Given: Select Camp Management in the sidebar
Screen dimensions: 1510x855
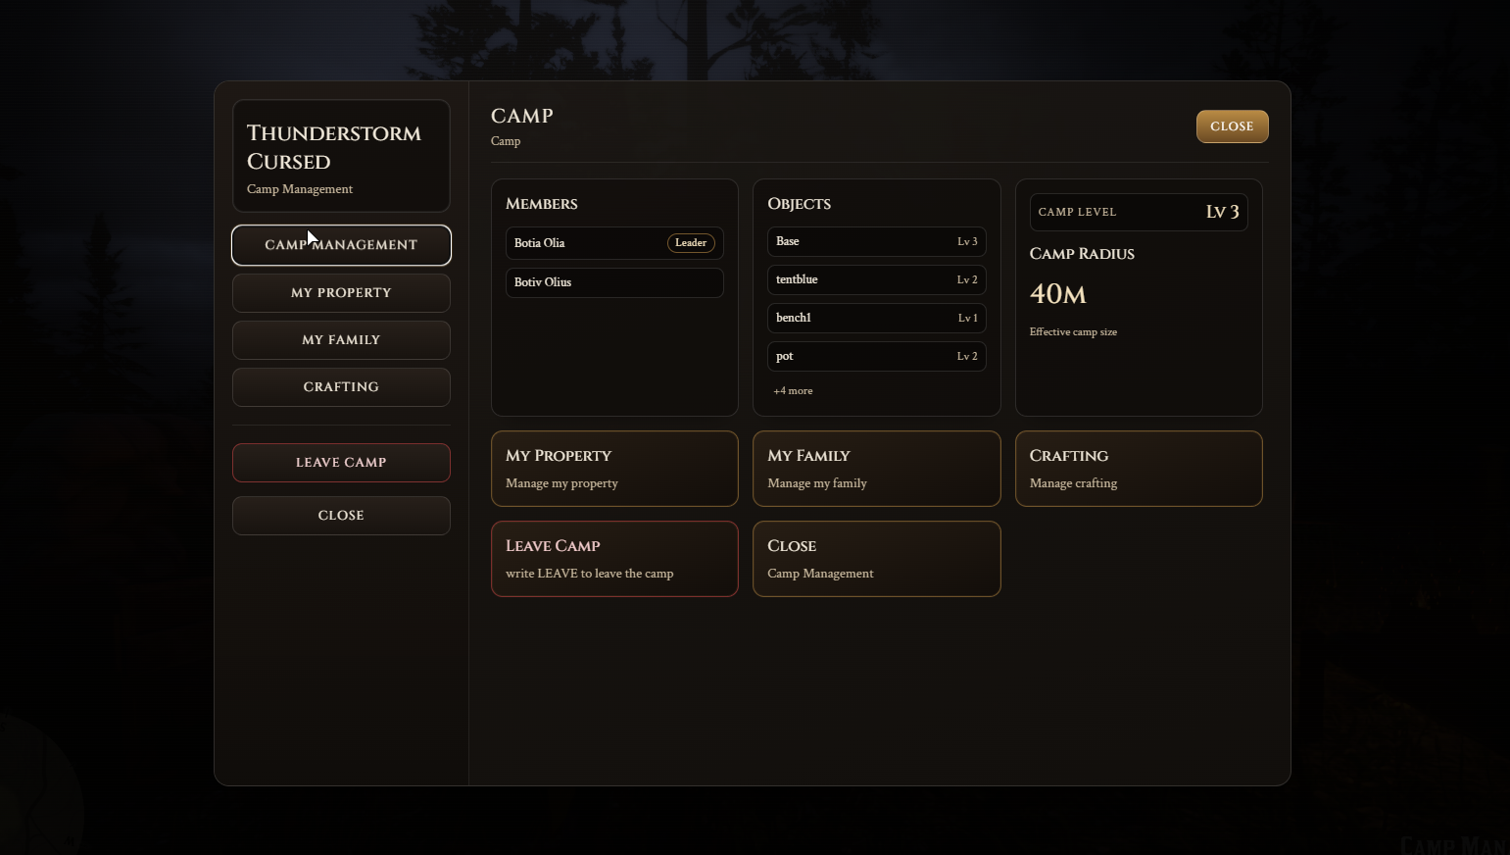Looking at the screenshot, I should (341, 245).
